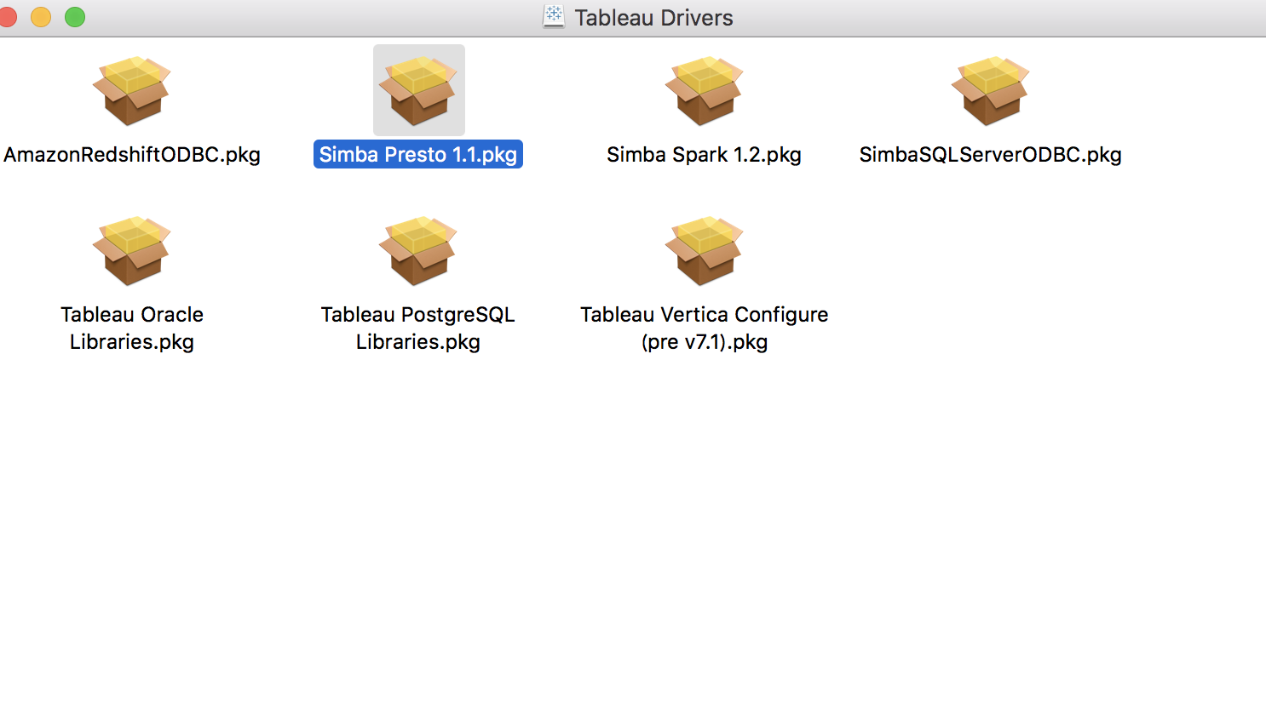1266x725 pixels.
Task: Click the "AmazonRedshiftODBC.pkg" file name
Action: (132, 155)
